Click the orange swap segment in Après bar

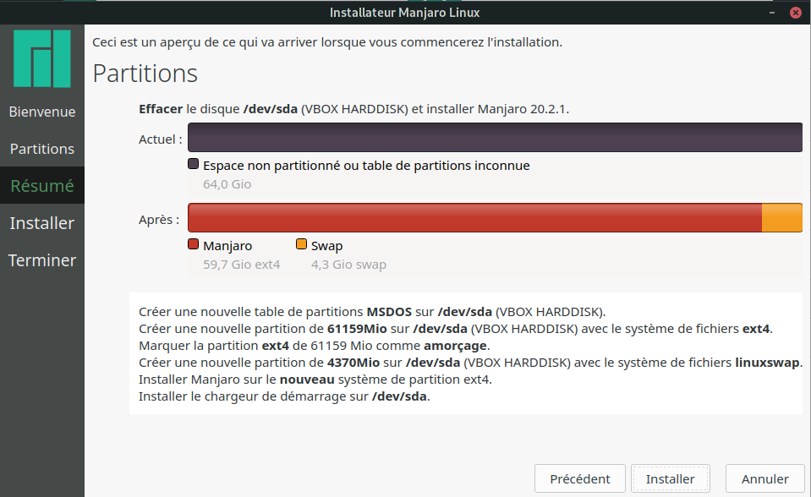pos(782,218)
